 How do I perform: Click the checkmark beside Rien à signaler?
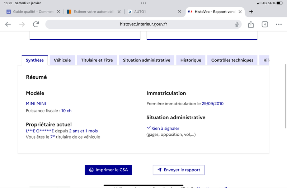tap(149, 127)
